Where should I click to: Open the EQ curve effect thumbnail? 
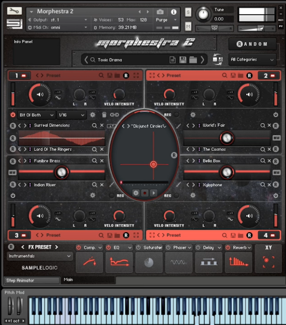tap(119, 262)
